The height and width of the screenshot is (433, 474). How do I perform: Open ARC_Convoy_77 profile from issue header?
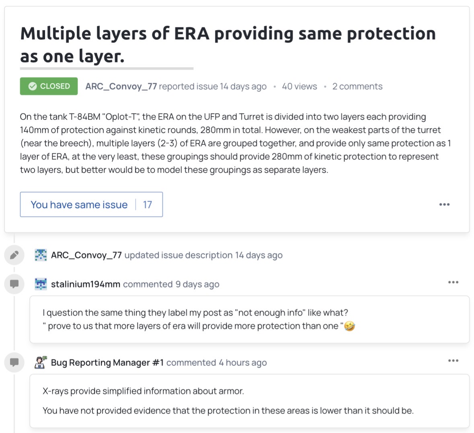121,86
